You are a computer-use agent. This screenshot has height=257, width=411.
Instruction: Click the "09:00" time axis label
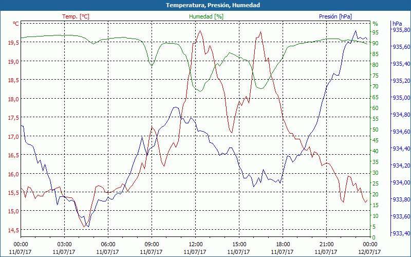click(152, 245)
